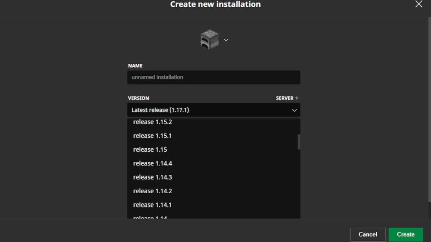Image resolution: width=431 pixels, height=242 pixels.
Task: Choose release 1.14.3 as the version
Action: (x=152, y=177)
